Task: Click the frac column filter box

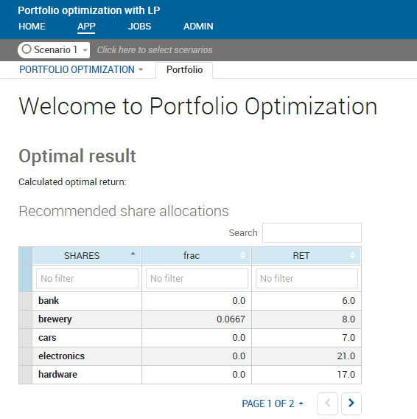Action: 197,278
